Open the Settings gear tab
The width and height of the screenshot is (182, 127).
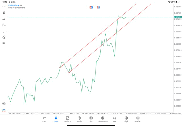tap(138, 119)
